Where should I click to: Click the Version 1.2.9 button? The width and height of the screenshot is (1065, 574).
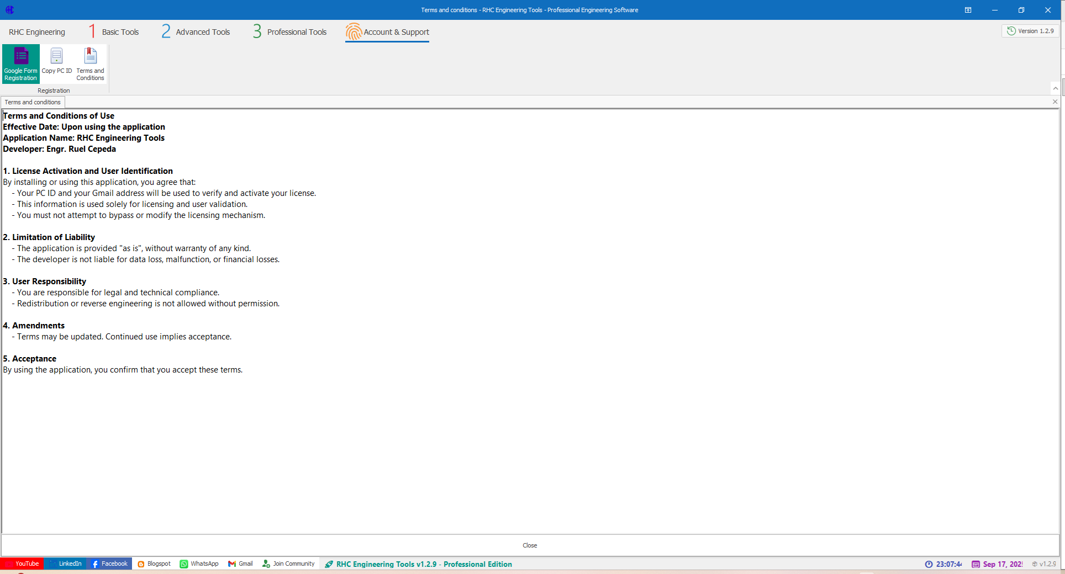tap(1030, 31)
